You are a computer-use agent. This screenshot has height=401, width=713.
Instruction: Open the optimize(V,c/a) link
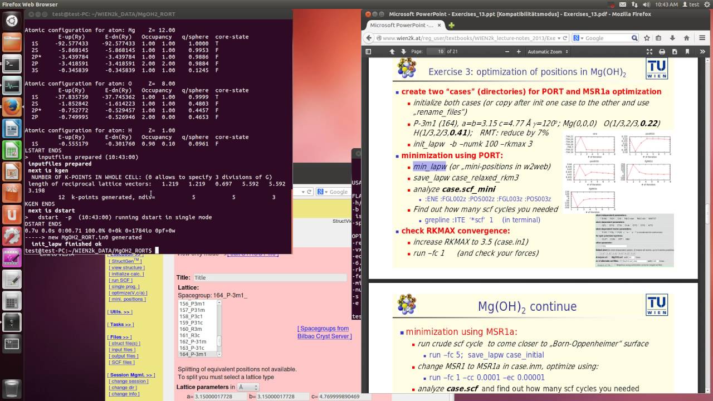[x=128, y=293]
